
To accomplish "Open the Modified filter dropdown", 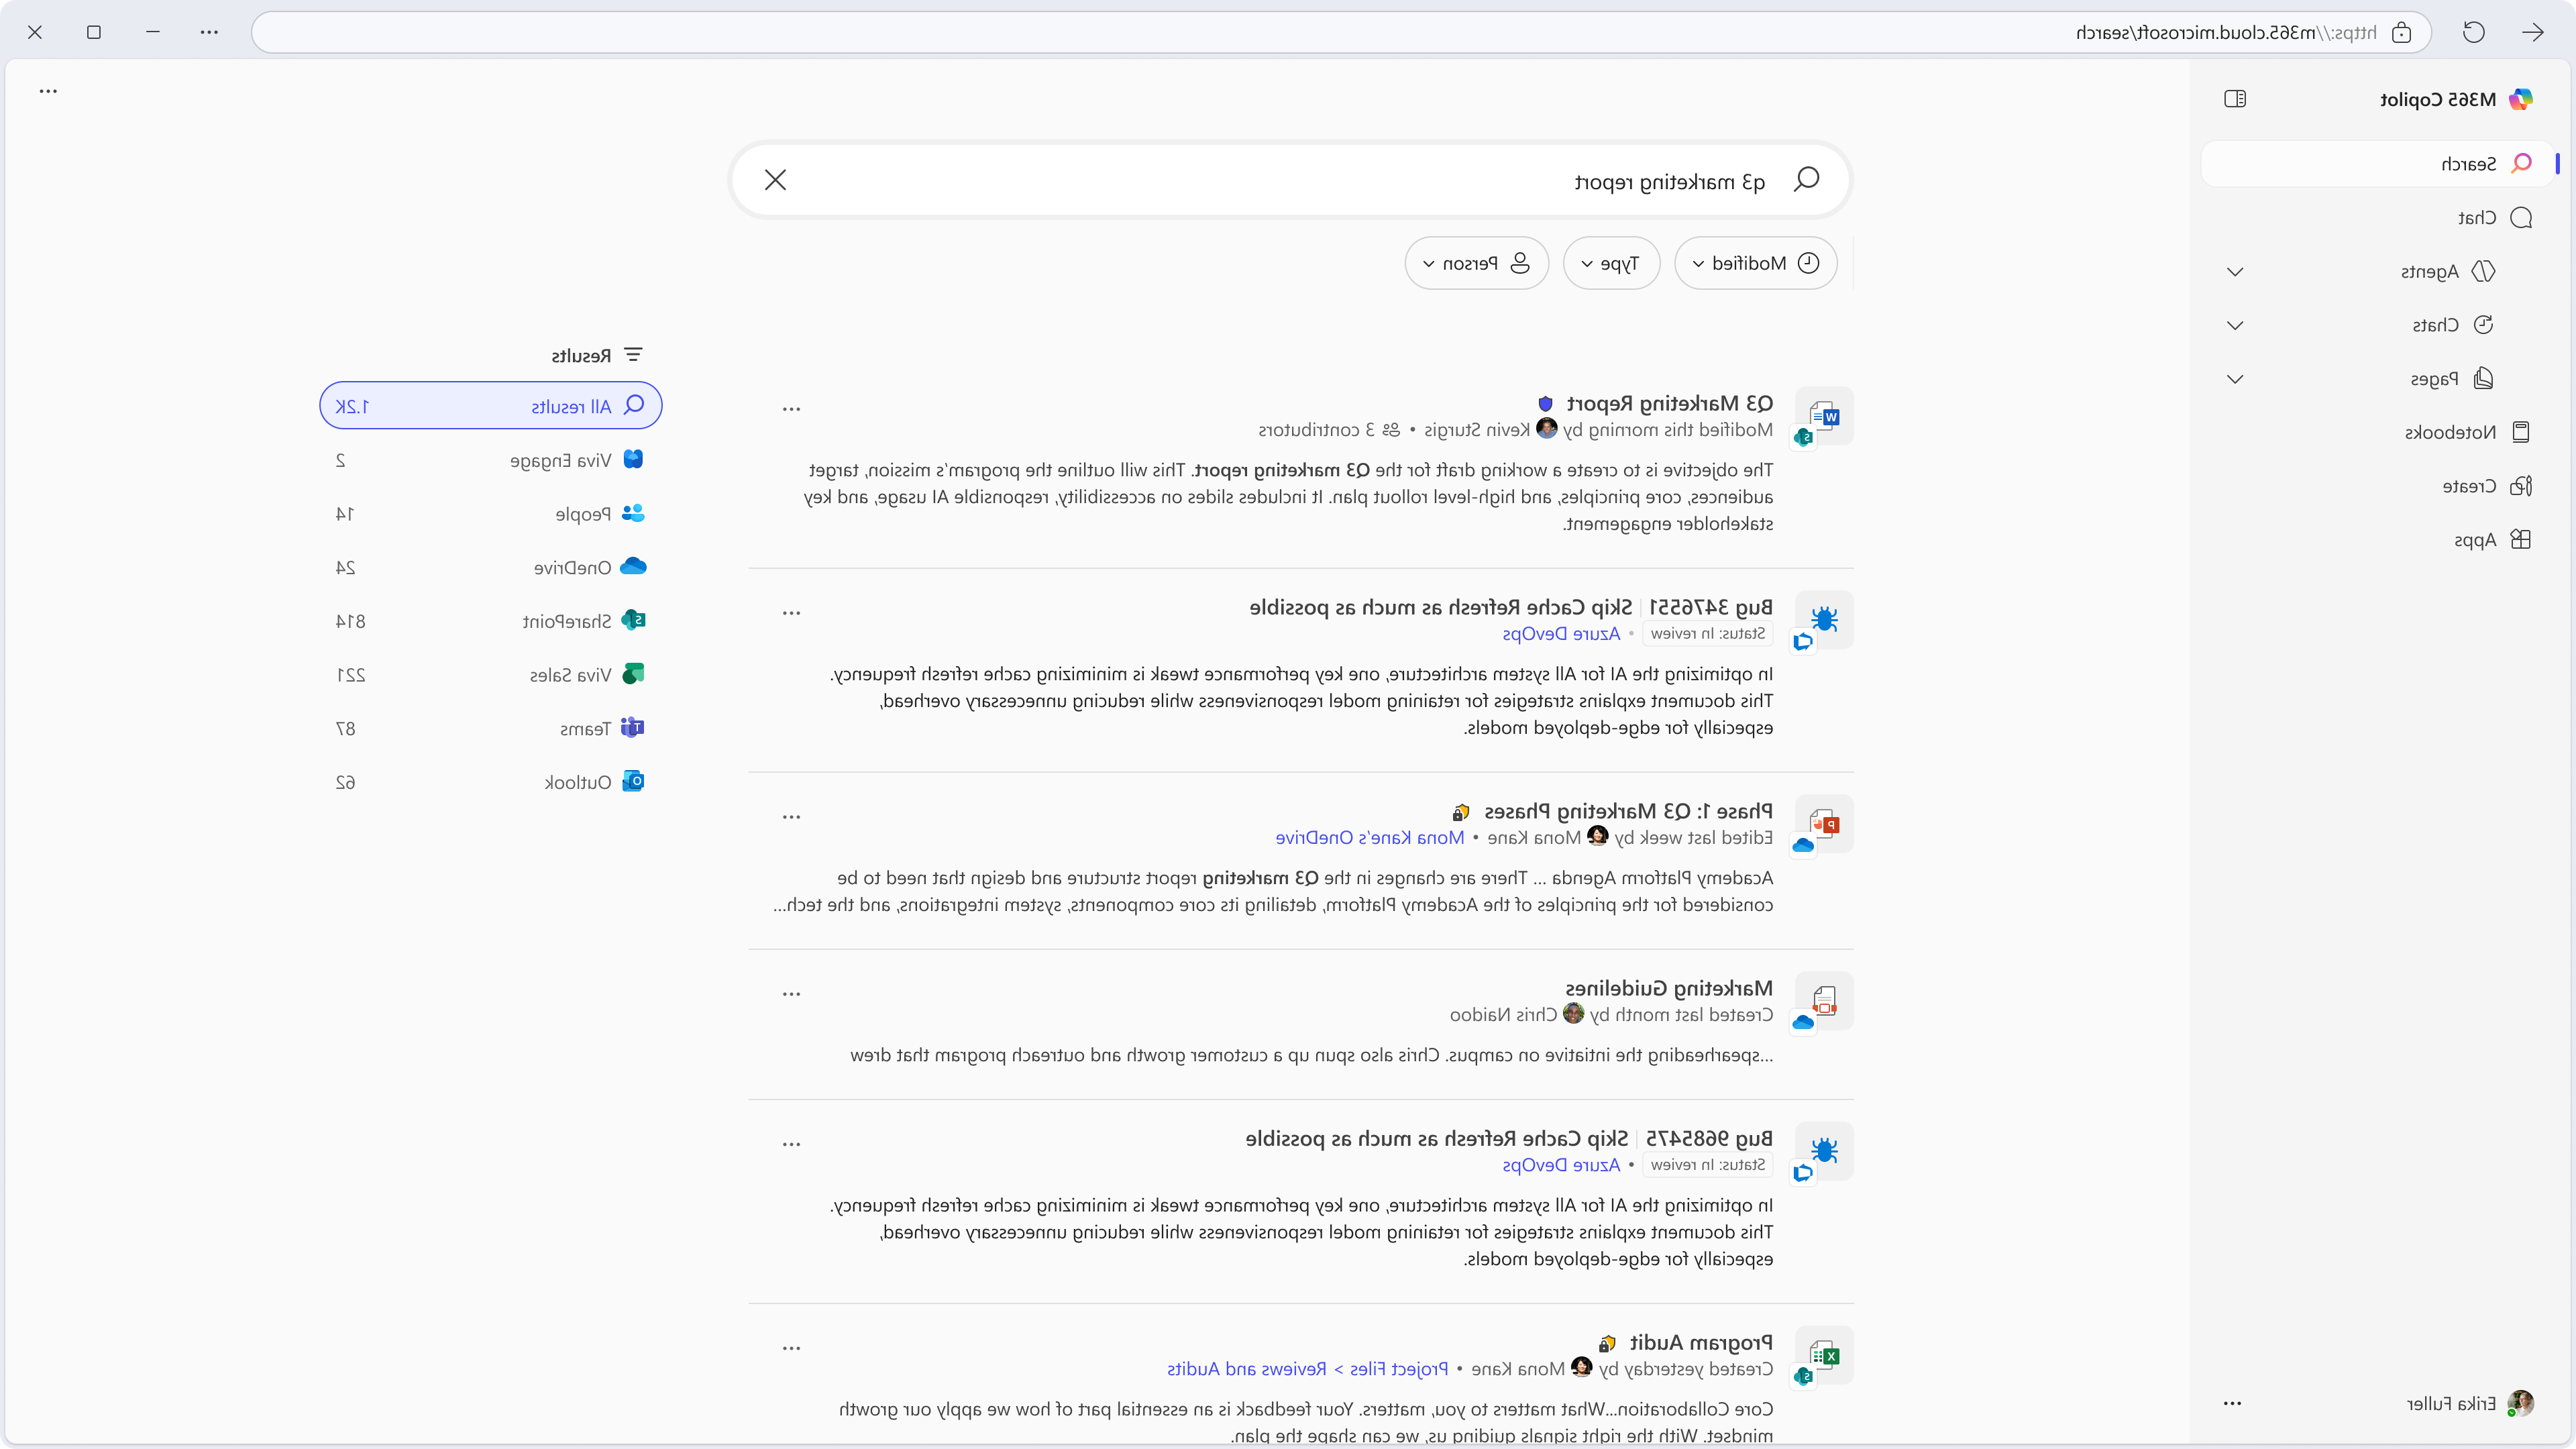I will pyautogui.click(x=1755, y=263).
